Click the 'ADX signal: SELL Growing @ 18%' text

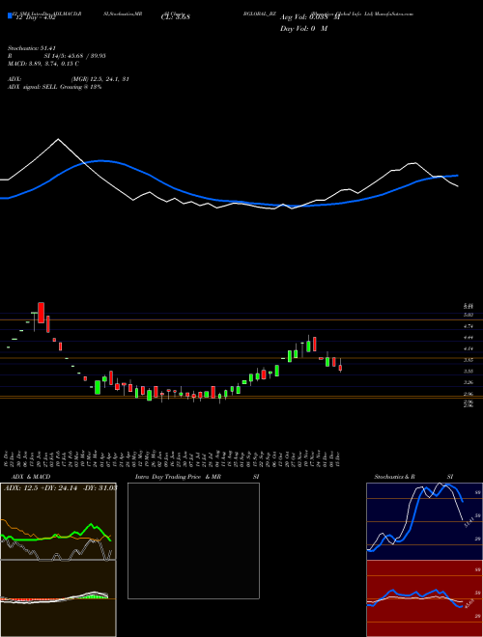click(54, 87)
